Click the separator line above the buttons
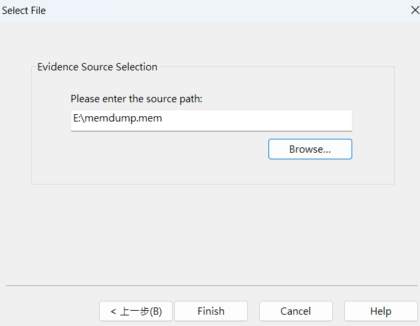Viewport: 420px width, 326px height. tap(210, 286)
